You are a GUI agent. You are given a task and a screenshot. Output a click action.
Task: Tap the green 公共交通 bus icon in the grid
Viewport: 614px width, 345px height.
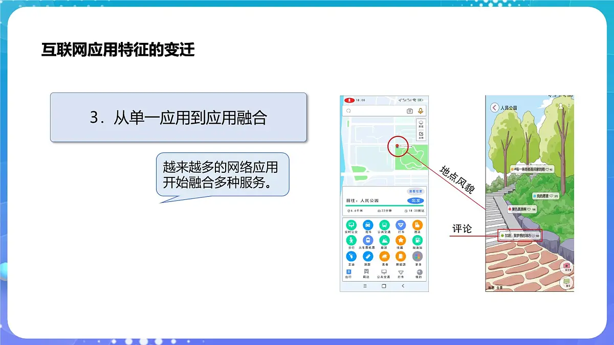point(384,225)
